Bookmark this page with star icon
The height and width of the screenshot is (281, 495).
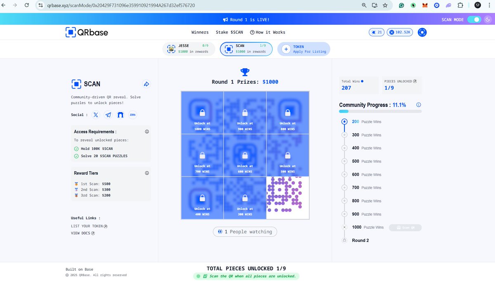coord(385,5)
